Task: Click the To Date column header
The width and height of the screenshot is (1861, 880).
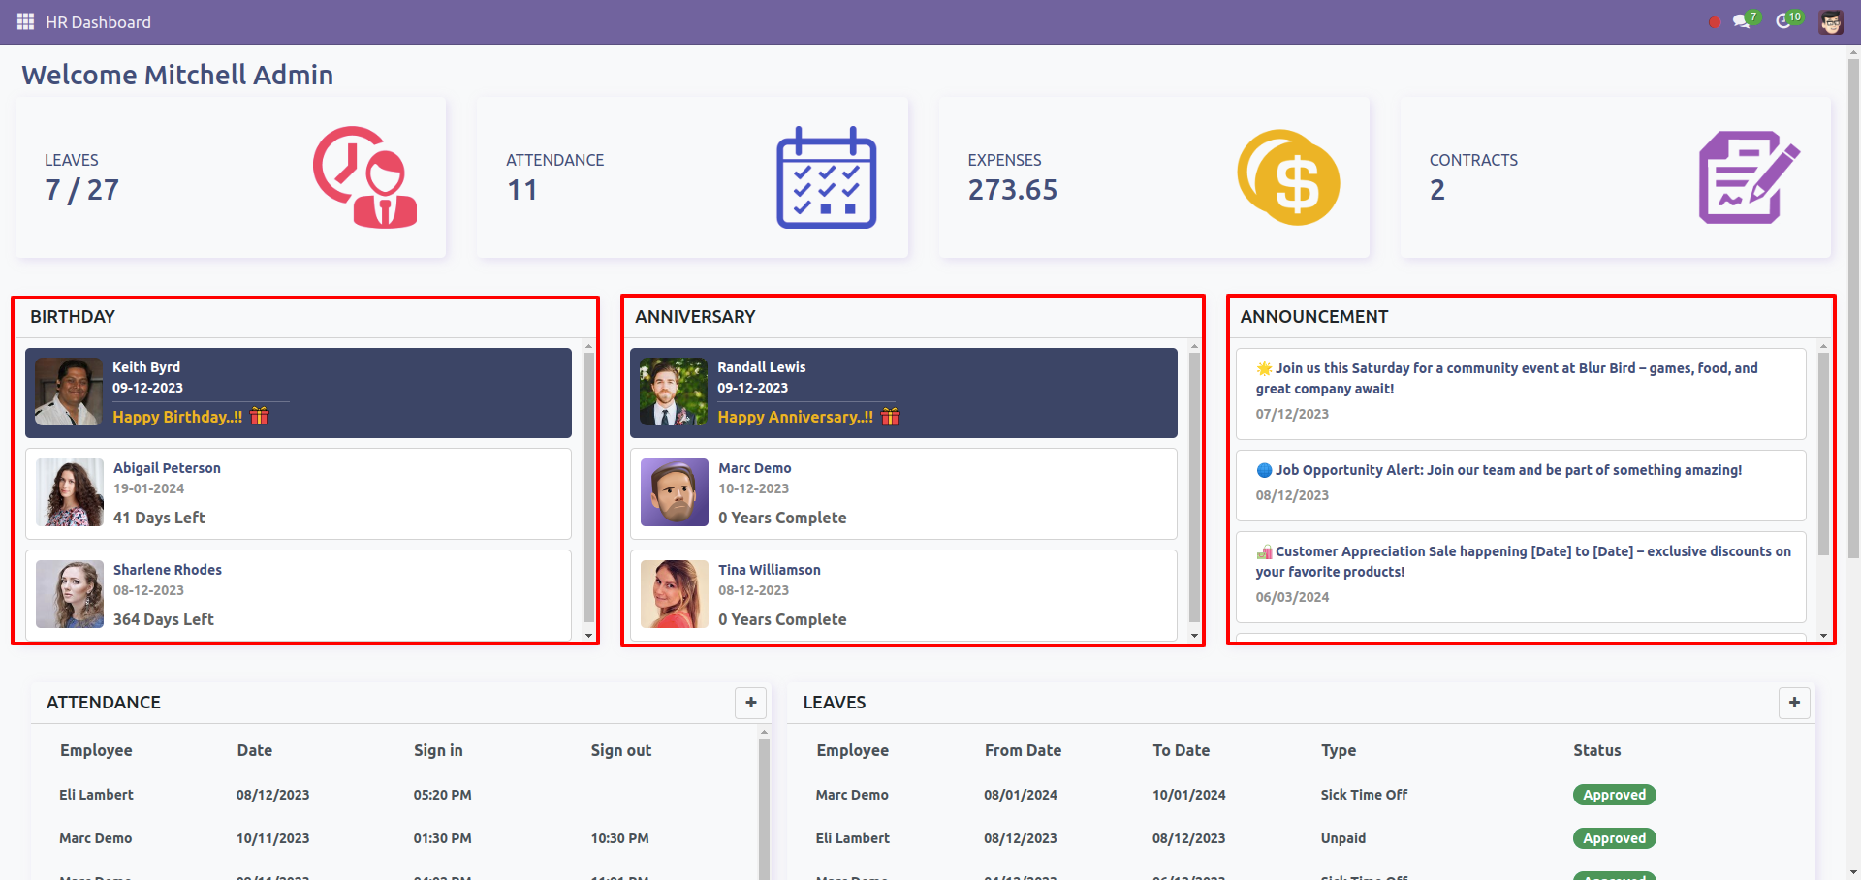Action: point(1181,750)
